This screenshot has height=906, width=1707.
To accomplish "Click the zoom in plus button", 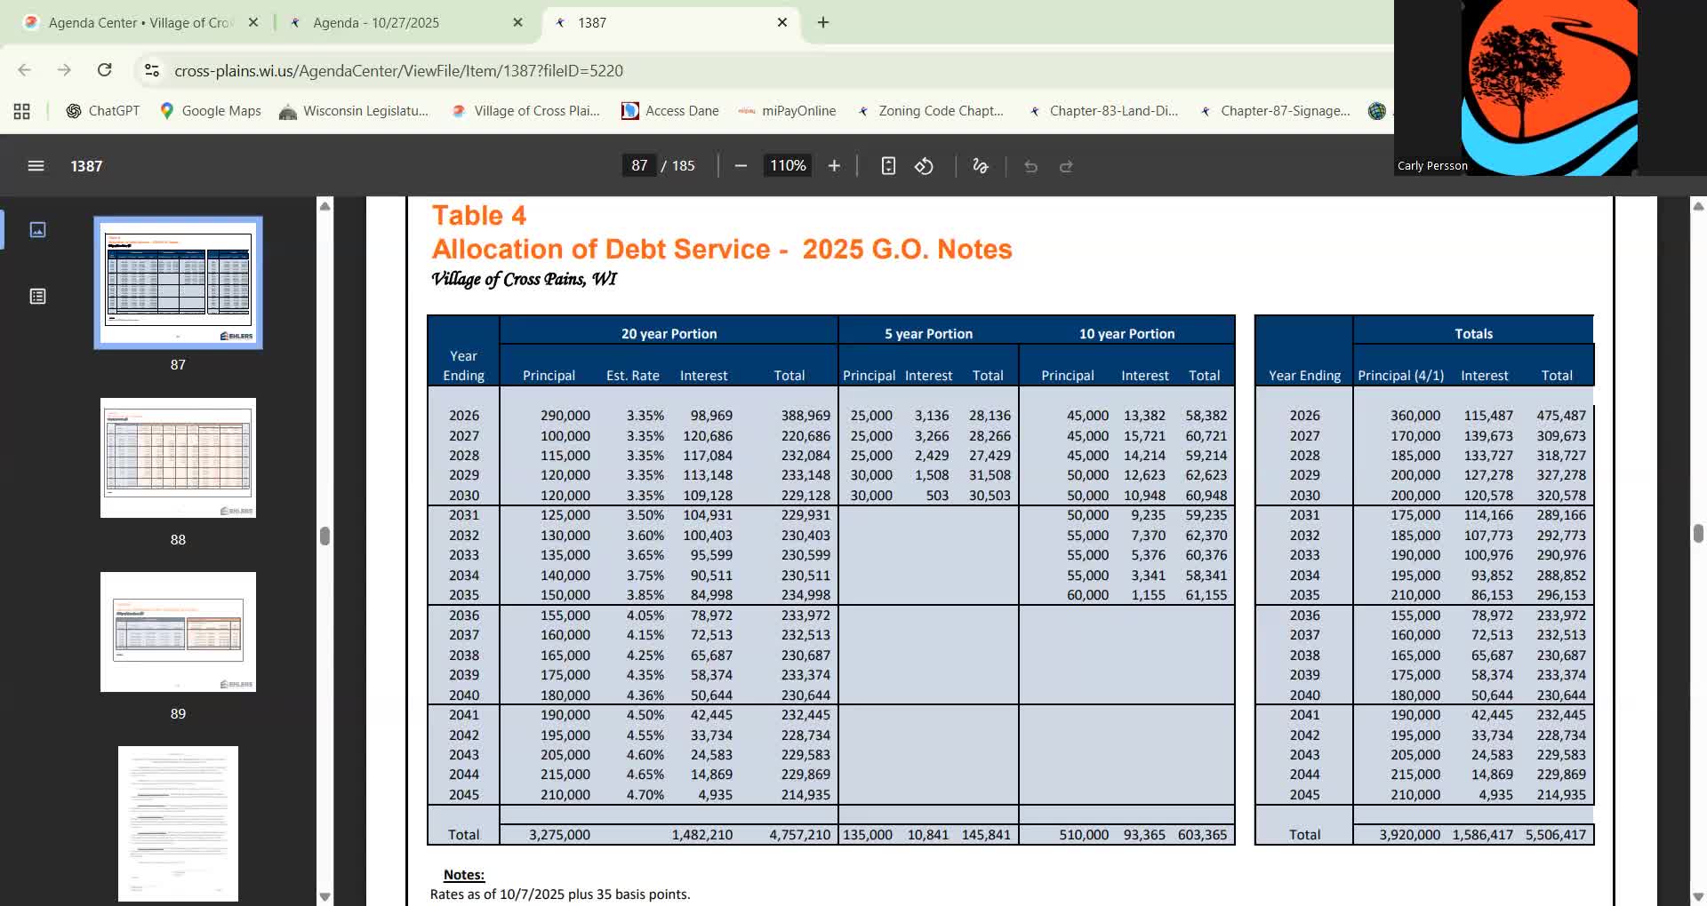I will [x=834, y=166].
